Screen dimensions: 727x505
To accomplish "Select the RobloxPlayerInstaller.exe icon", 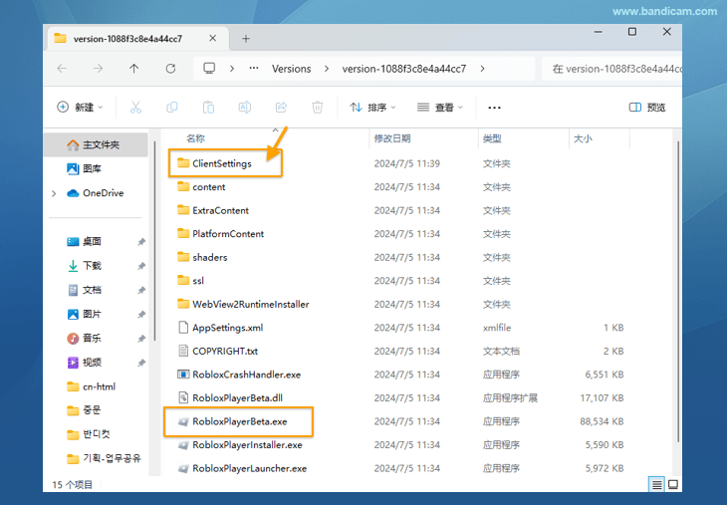I will pos(183,444).
